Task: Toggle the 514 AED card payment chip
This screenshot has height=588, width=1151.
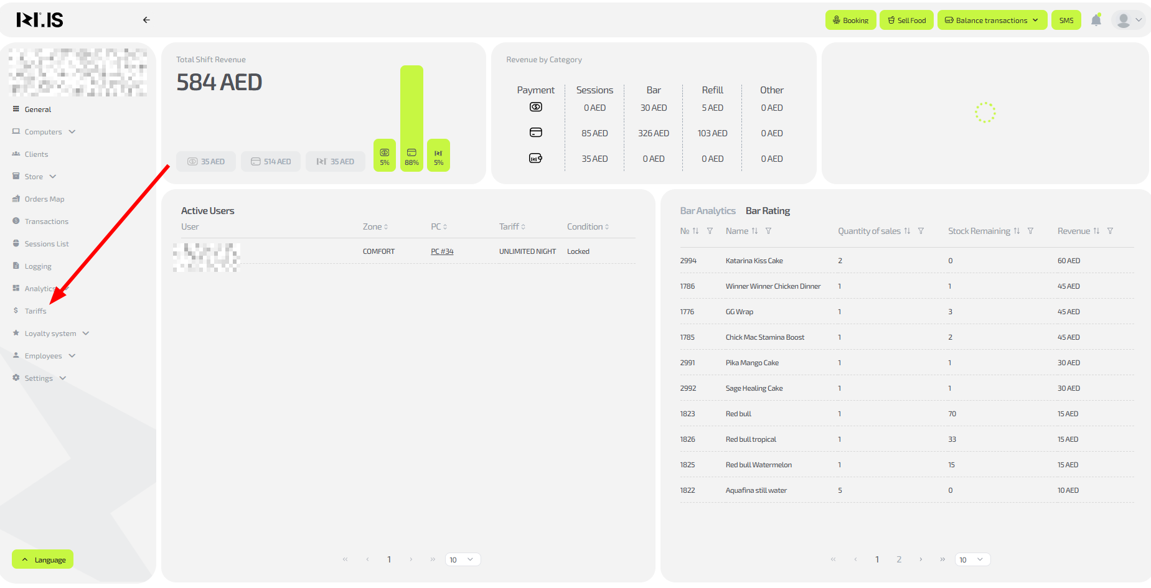Action: click(x=271, y=162)
